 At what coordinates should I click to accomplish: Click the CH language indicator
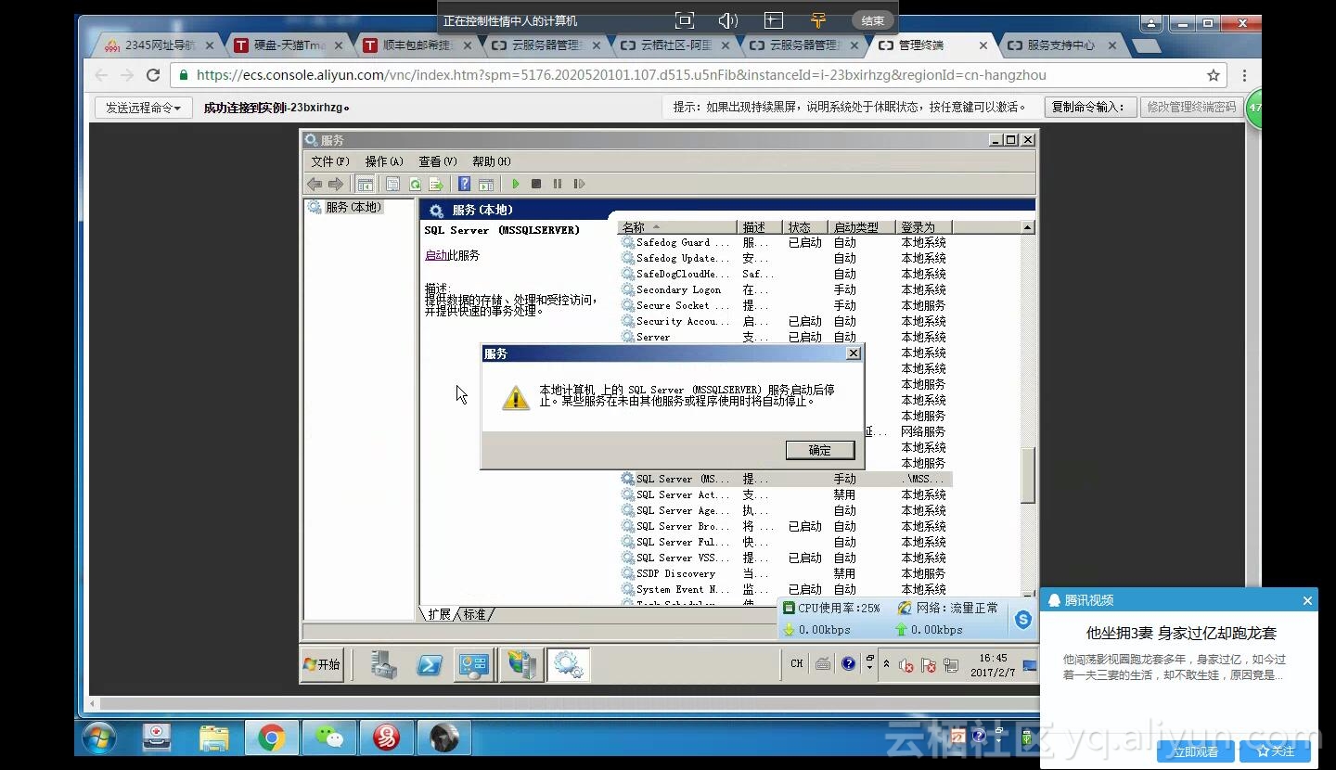tap(796, 663)
